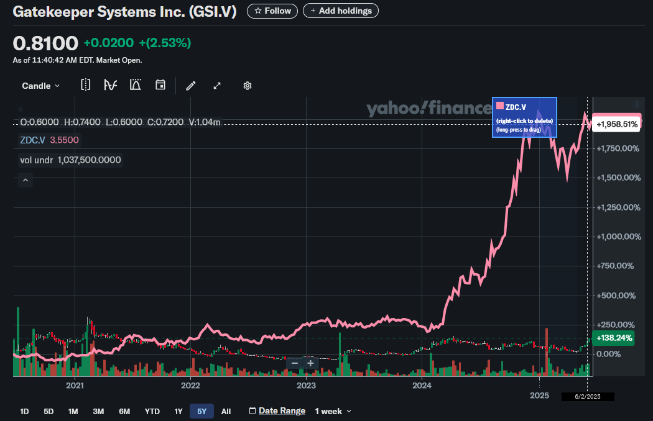Image resolution: width=653 pixels, height=421 pixels.
Task: Click the +0.0200 price change value
Action: 109,43
